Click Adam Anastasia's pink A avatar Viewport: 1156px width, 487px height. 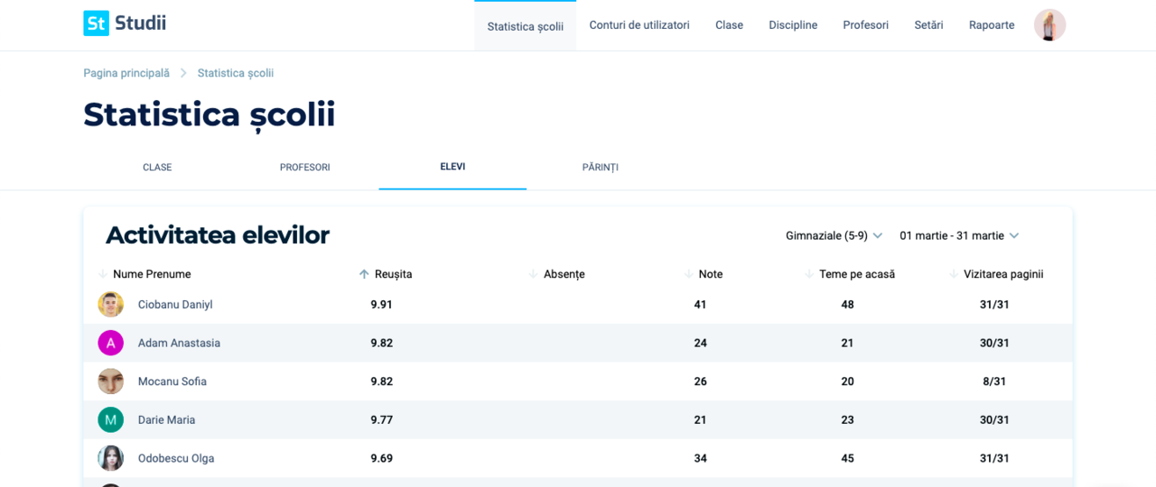[x=110, y=343]
